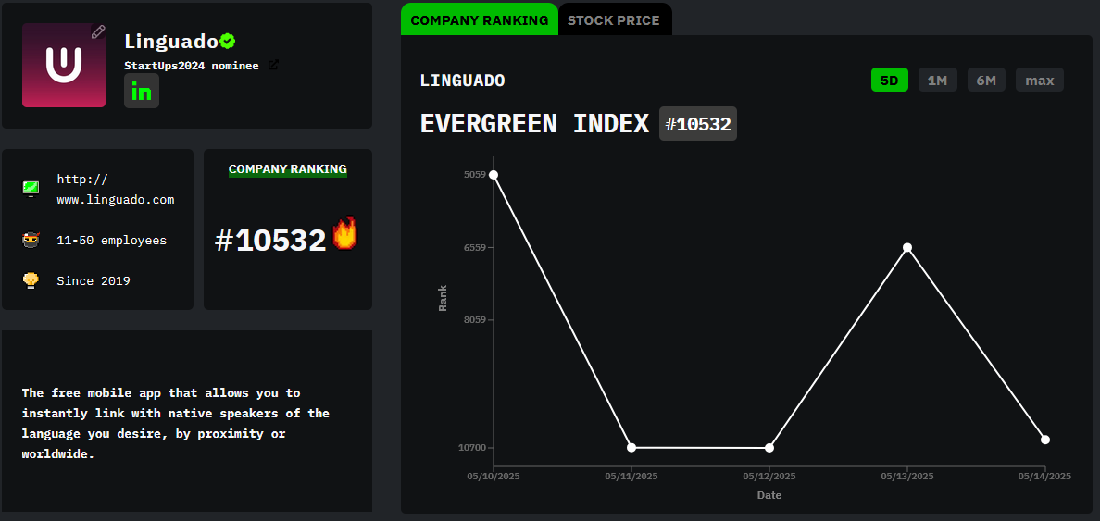The image size is (1100, 521).
Task: Click the fire icon next to #10532
Action: (x=344, y=233)
